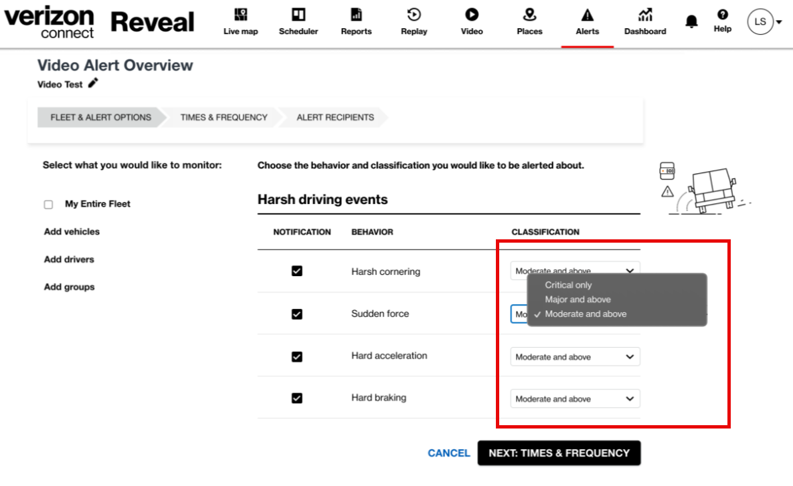The width and height of the screenshot is (793, 486).
Task: Open the Live map icon
Action: coord(241,15)
